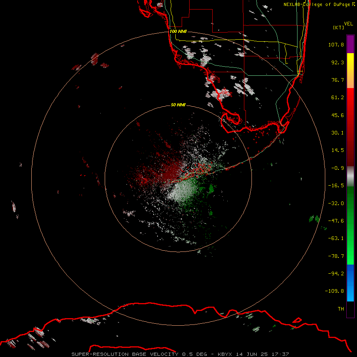Click the -63.1 velocity scale value
The height and width of the screenshot is (357, 357).
(x=336, y=238)
